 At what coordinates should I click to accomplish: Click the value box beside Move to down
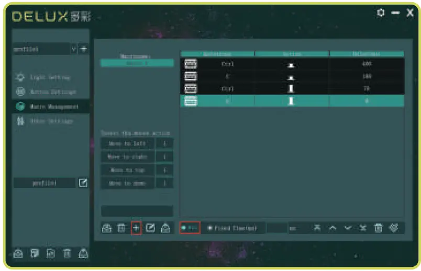[x=164, y=183]
